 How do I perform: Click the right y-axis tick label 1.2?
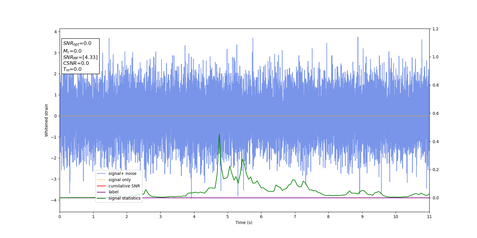click(x=435, y=29)
